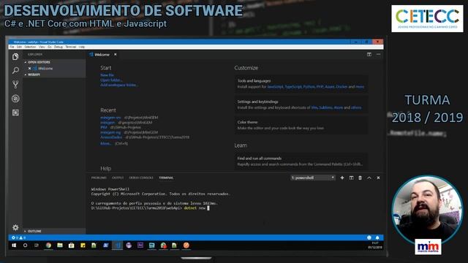
Task: Collapse the WEBAPI folder section
Action: [33, 75]
